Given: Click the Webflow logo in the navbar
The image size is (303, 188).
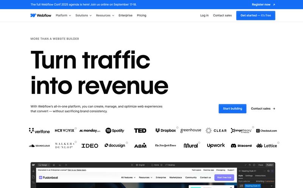Looking at the screenshot, I should tap(41, 15).
